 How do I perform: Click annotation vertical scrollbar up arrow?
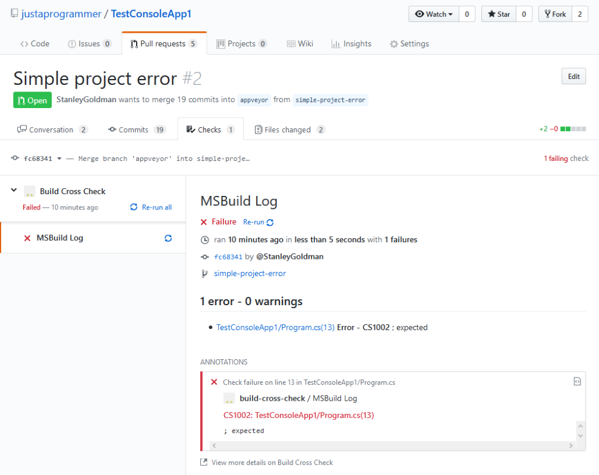(581, 426)
